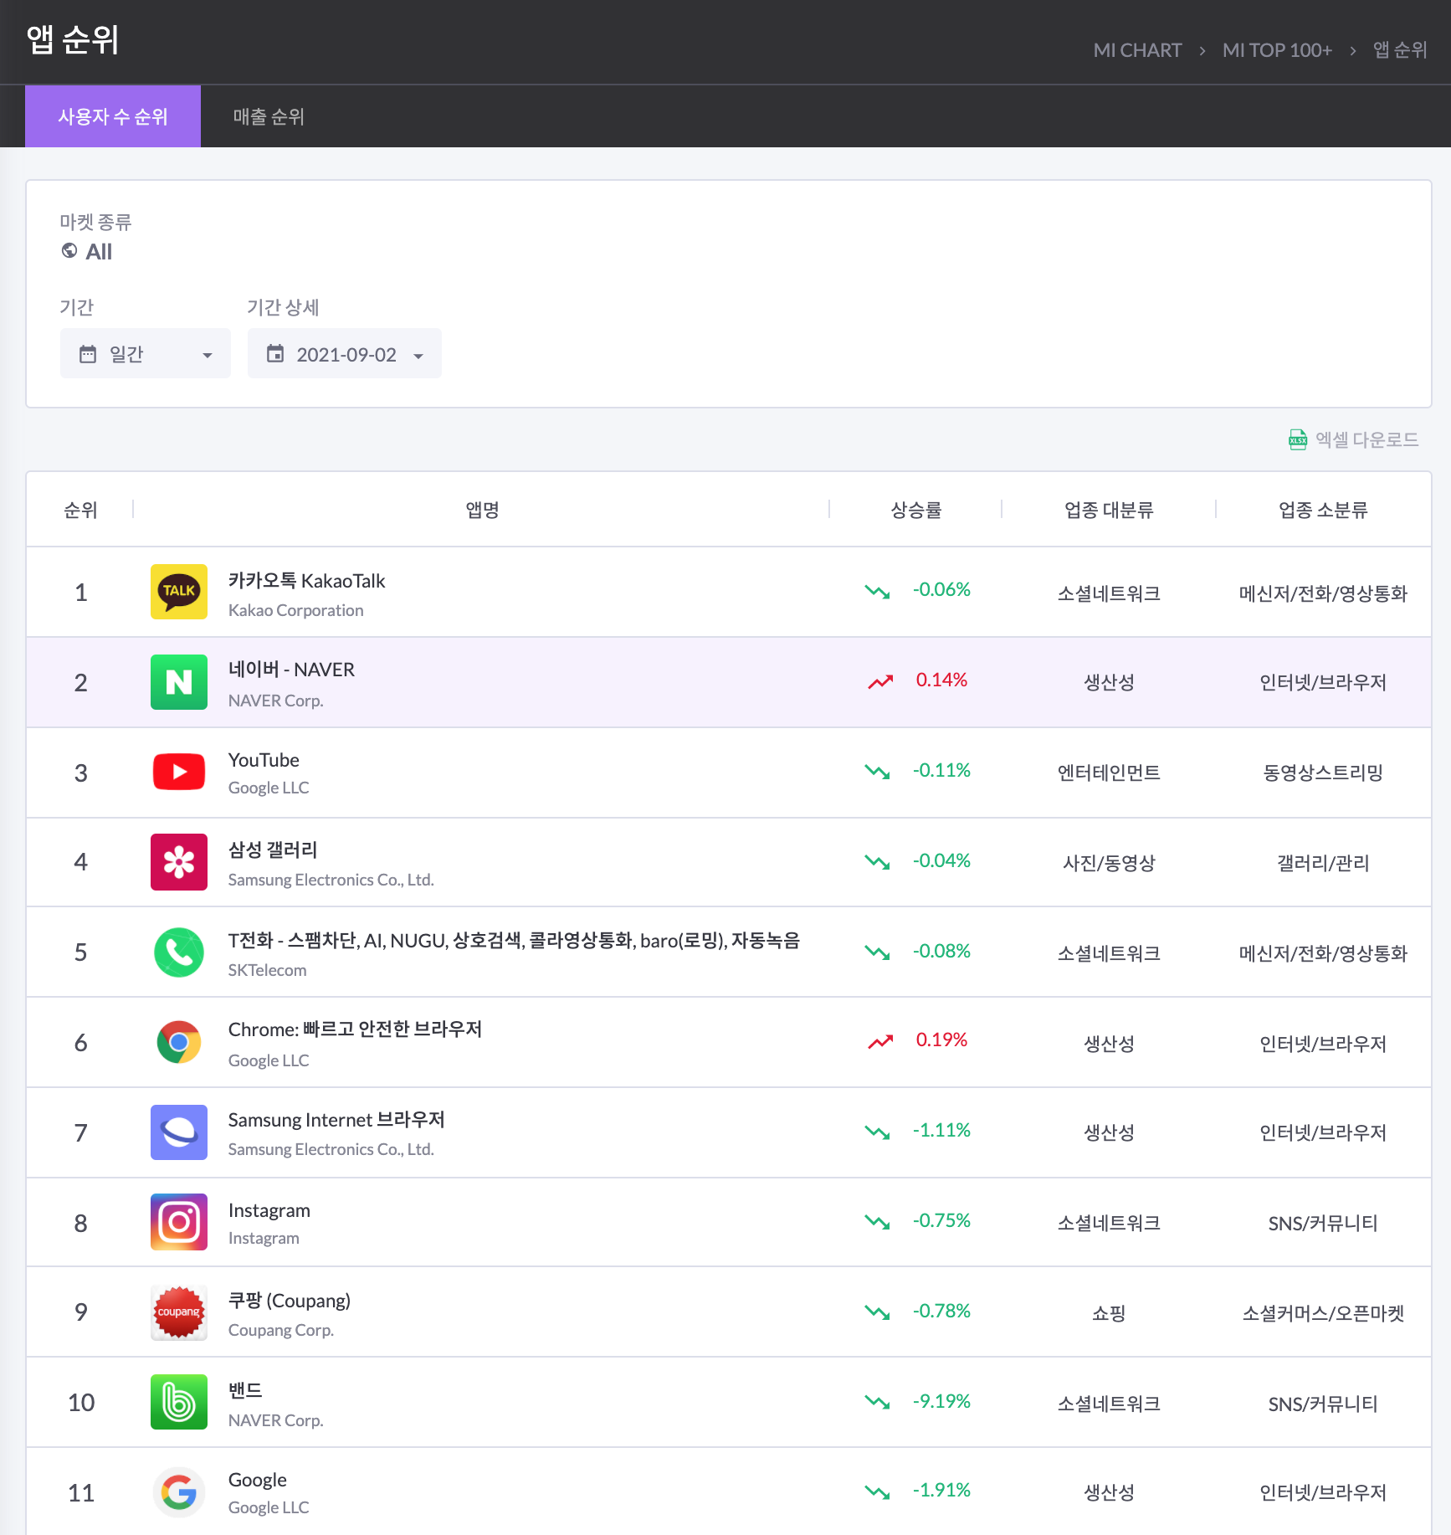1451x1535 pixels.
Task: Select the YouTube app name text
Action: pyautogui.click(x=264, y=760)
